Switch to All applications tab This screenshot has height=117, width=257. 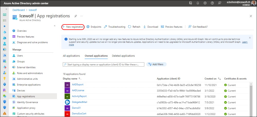[x=71, y=56]
